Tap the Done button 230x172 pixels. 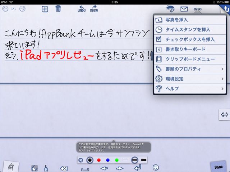(218, 166)
